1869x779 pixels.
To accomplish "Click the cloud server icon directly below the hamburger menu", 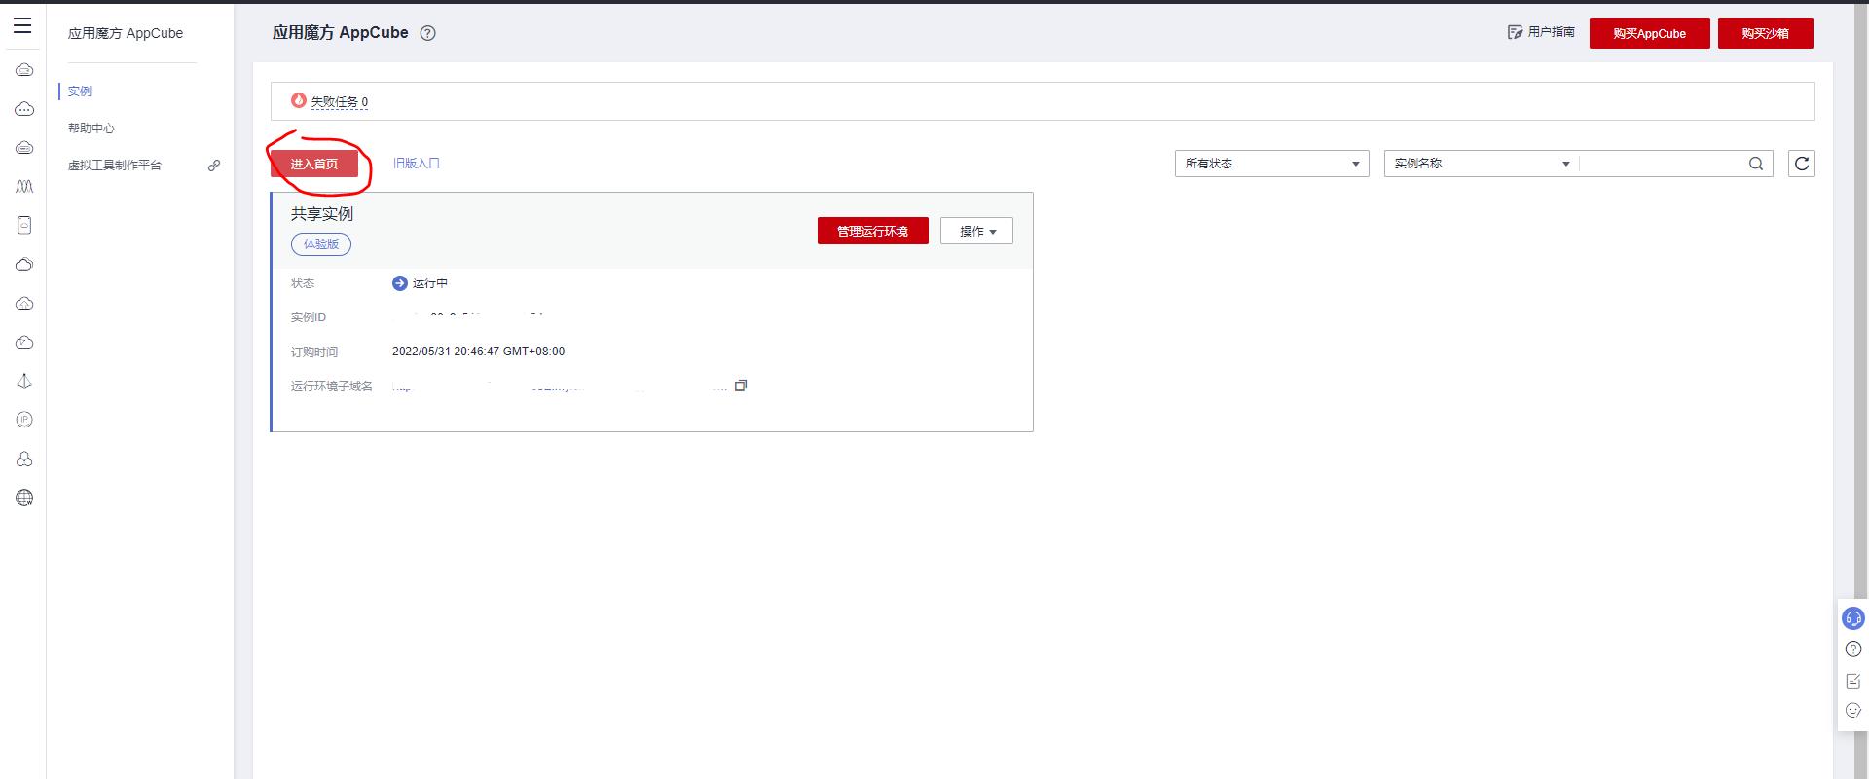I will [x=24, y=70].
